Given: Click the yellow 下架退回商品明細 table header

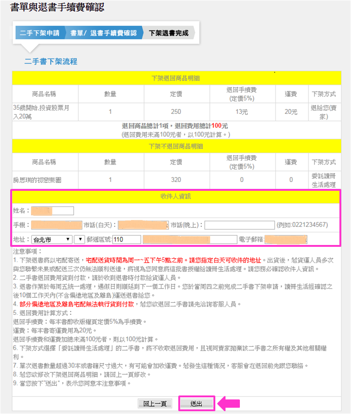Looking at the screenshot, I should tap(176, 78).
